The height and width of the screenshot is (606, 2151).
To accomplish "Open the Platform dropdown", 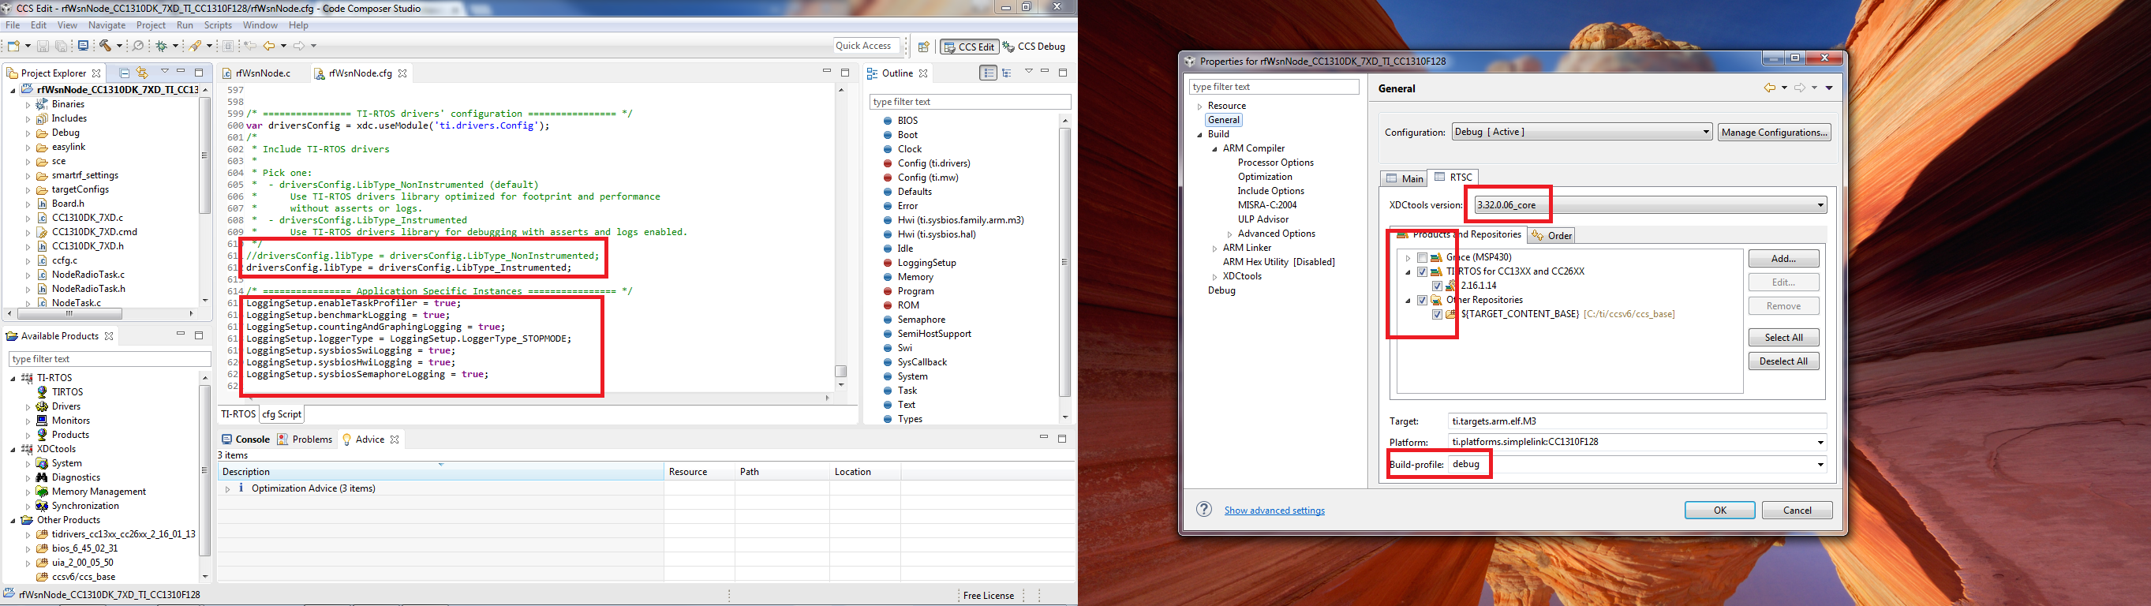I will click(x=1820, y=443).
